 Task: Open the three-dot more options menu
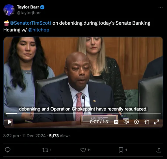pyautogui.click(x=161, y=7)
